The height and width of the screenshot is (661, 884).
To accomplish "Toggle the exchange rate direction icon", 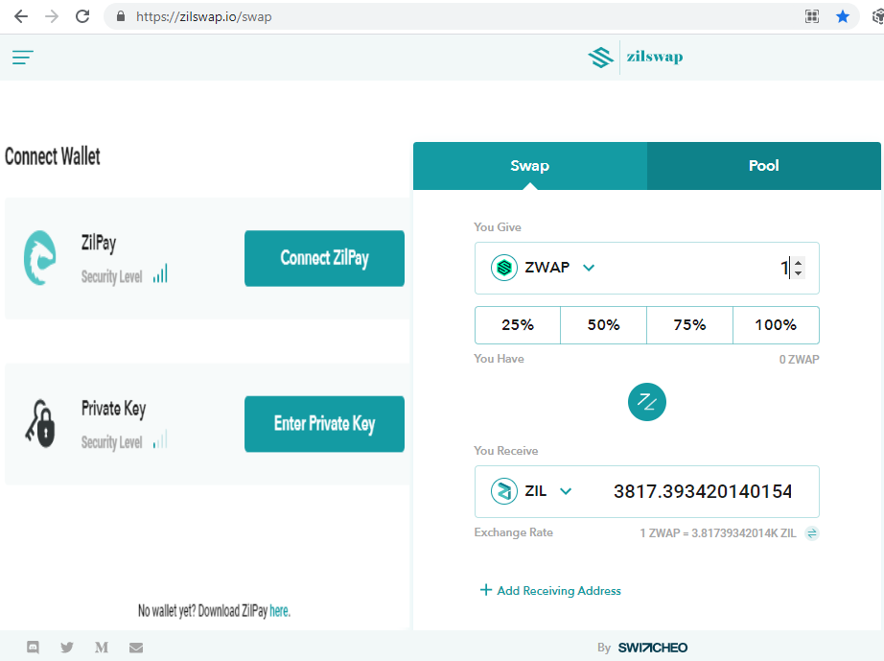I will click(812, 533).
